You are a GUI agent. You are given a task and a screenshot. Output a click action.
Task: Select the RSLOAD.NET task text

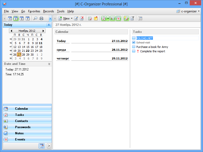click(x=144, y=38)
